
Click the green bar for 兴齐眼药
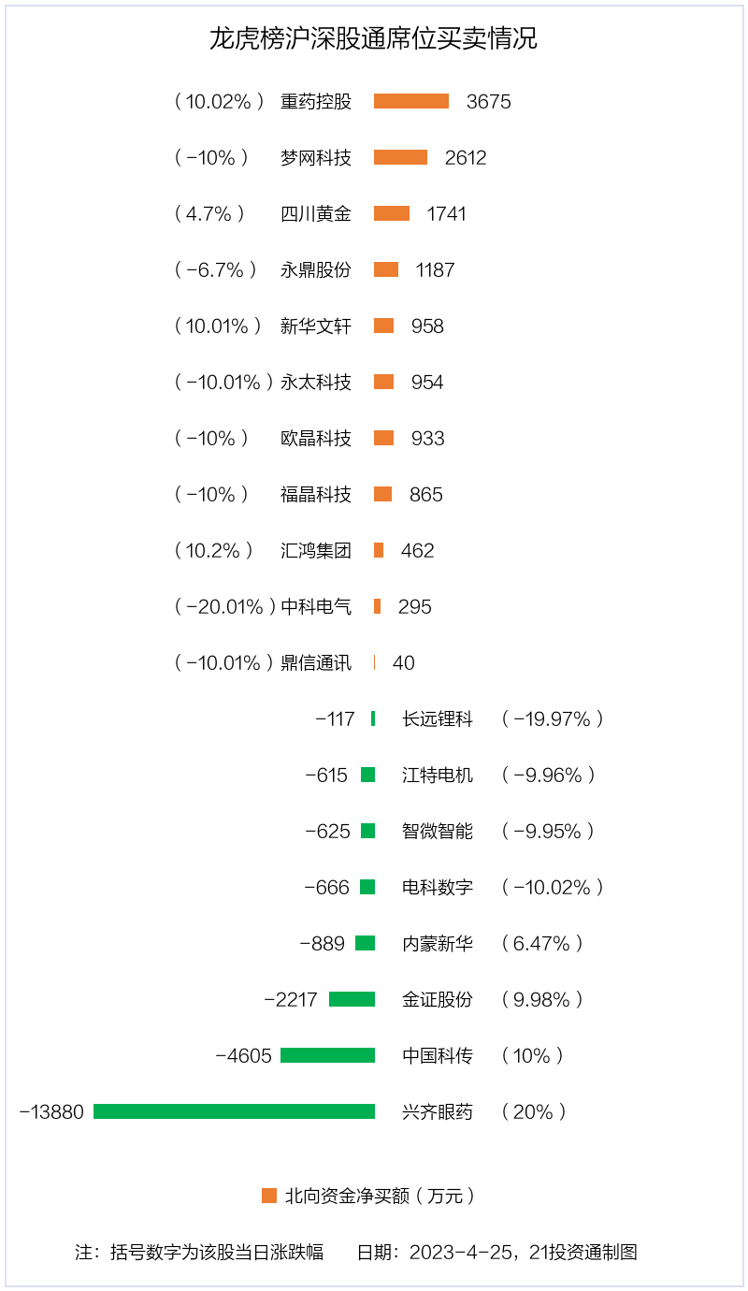[234, 1111]
